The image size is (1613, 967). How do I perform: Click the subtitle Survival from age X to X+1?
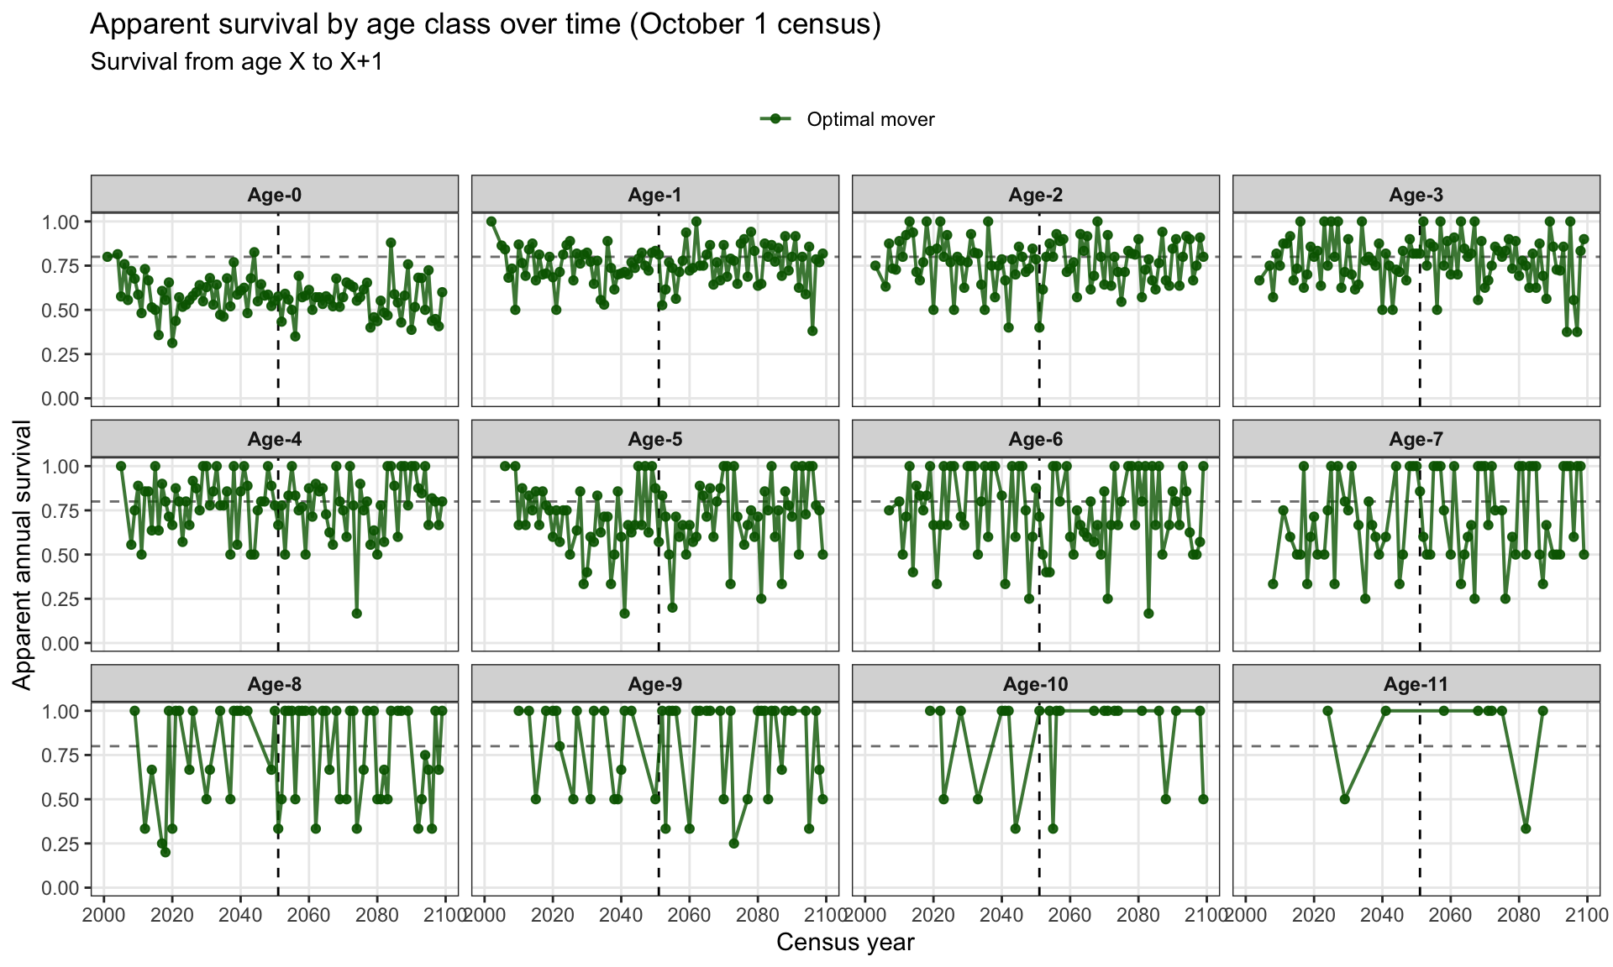pos(237,62)
